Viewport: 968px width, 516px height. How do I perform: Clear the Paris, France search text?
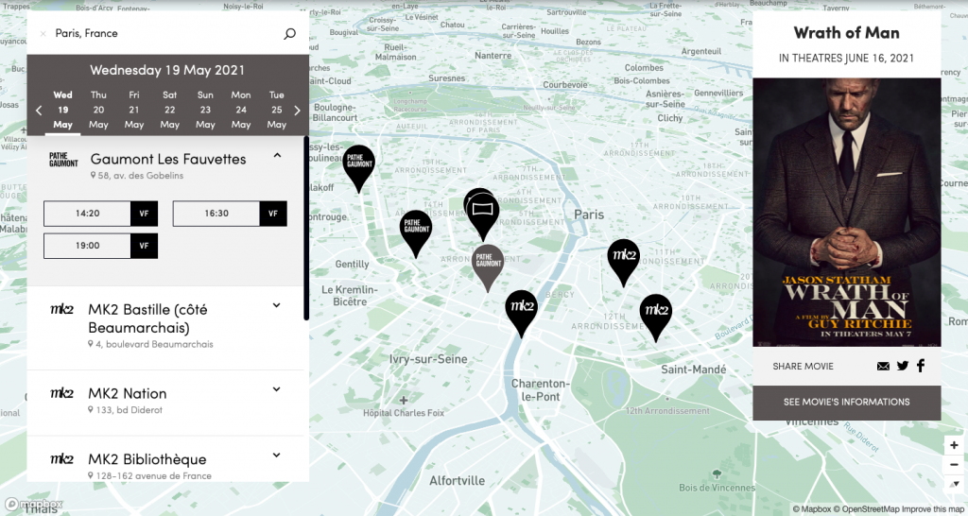coord(43,34)
